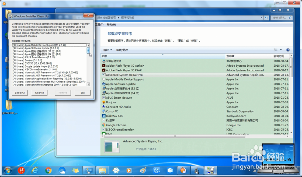
Task: Click the Adobe Flash Player 30 PPAPI icon
Action: 104,70
